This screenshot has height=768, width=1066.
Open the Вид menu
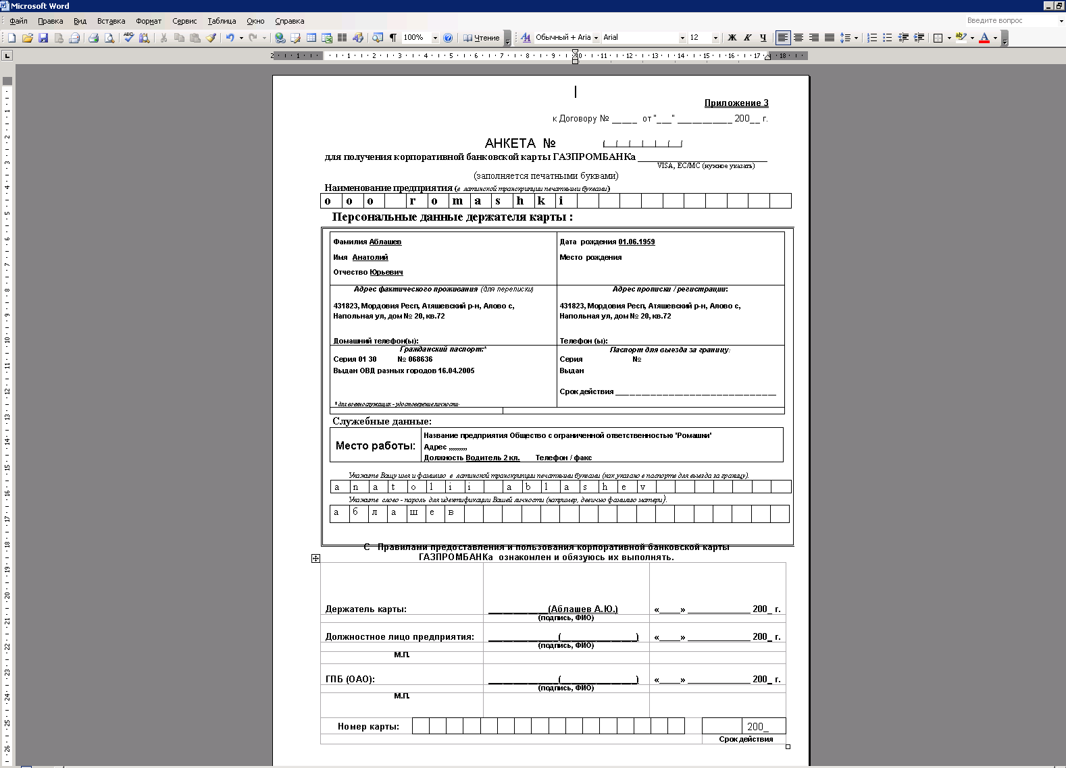click(x=80, y=21)
